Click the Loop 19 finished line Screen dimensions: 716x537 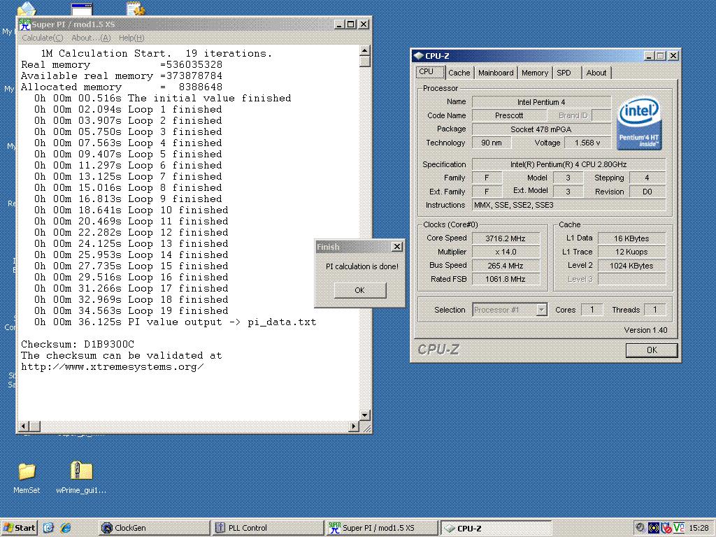pyautogui.click(x=131, y=311)
